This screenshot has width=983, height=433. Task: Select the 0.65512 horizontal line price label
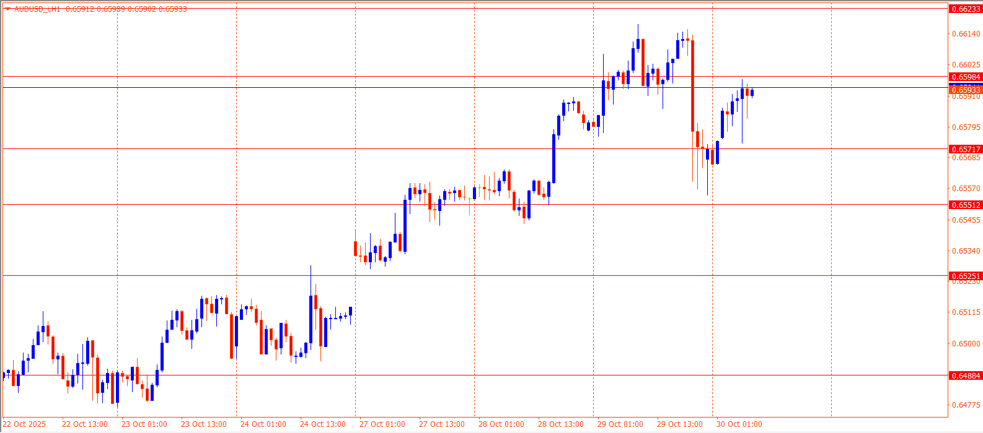(x=966, y=205)
